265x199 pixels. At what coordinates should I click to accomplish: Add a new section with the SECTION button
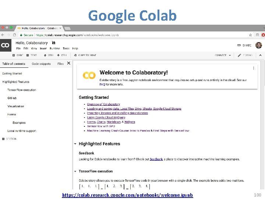click(9, 139)
